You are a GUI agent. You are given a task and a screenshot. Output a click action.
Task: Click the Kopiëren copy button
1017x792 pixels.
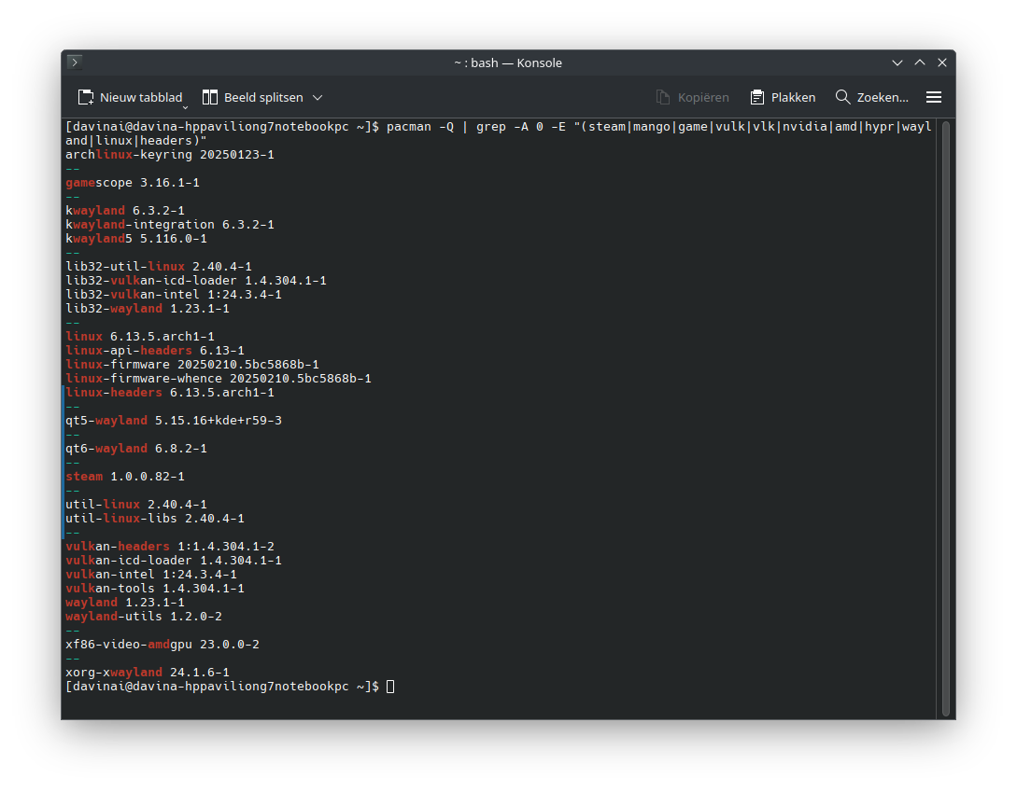pyautogui.click(x=692, y=97)
